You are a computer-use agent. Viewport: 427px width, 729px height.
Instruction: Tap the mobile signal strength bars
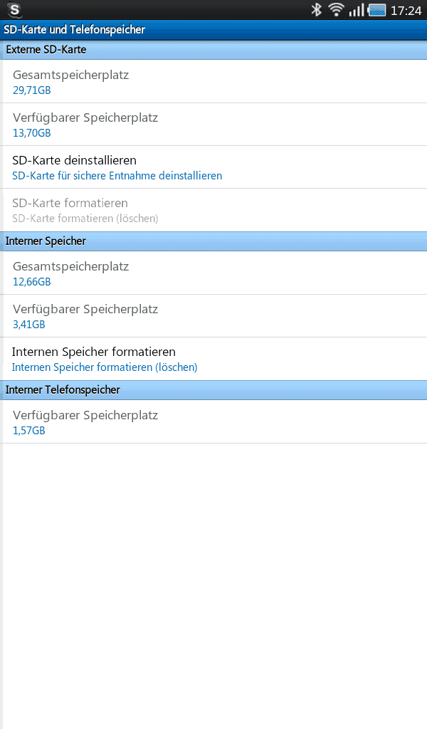point(357,10)
